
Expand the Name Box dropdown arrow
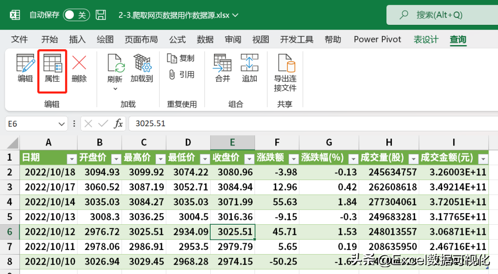62,124
